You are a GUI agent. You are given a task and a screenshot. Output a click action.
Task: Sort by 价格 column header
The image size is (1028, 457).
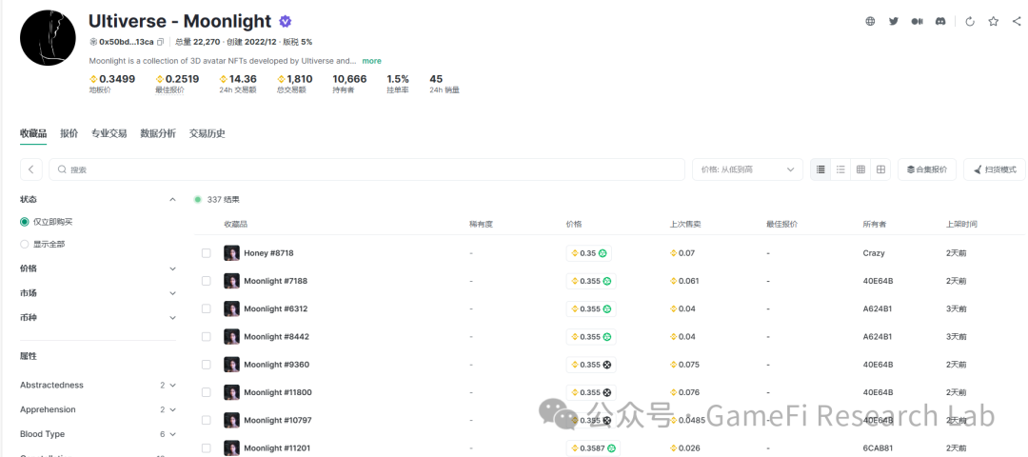[x=574, y=225]
